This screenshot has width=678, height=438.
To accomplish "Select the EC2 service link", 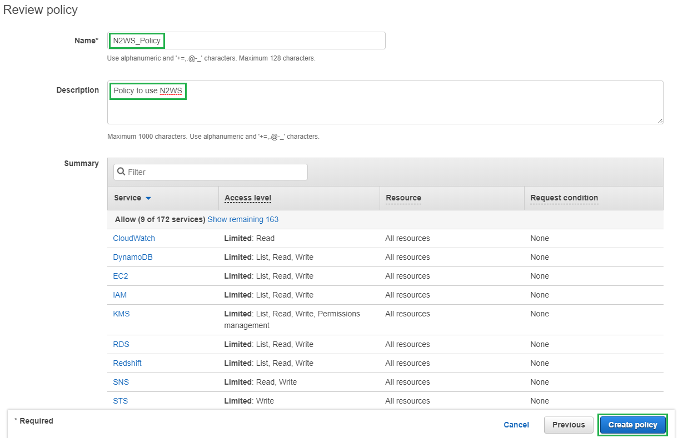I will point(121,276).
